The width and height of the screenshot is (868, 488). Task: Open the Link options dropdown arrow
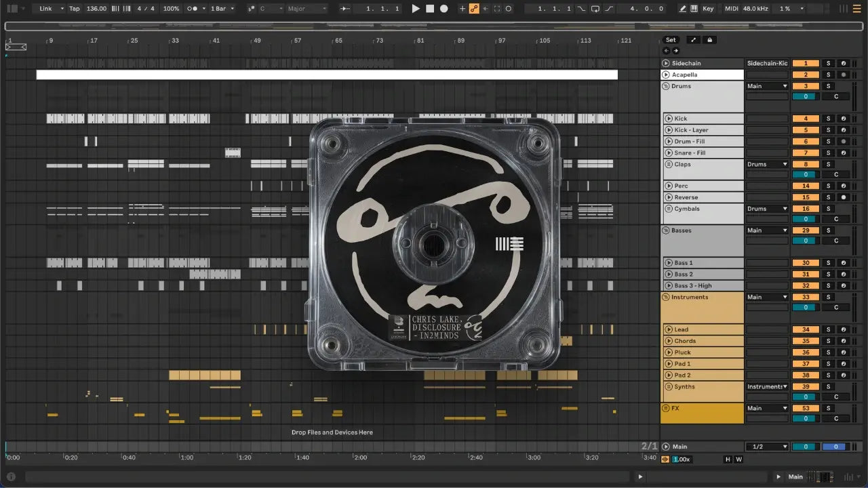coord(61,9)
